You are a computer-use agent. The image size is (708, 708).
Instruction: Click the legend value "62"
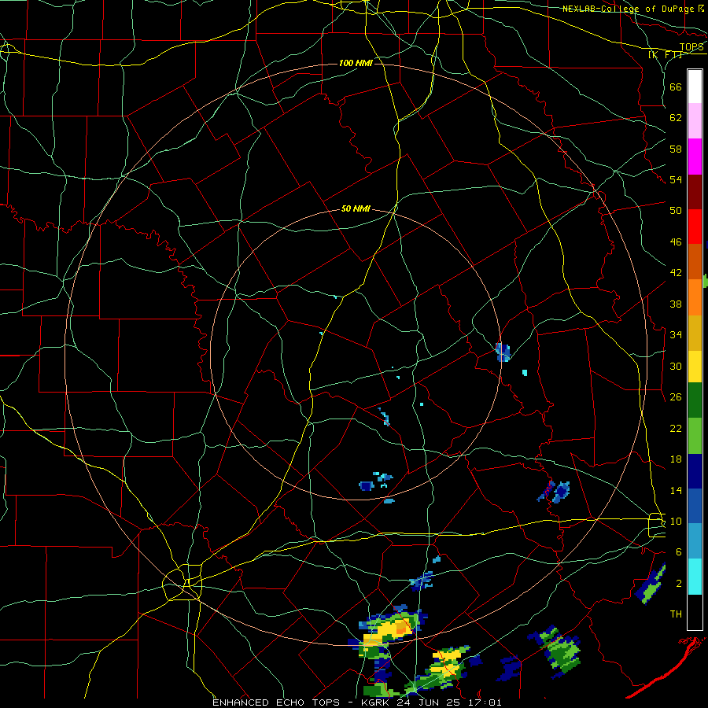(676, 118)
